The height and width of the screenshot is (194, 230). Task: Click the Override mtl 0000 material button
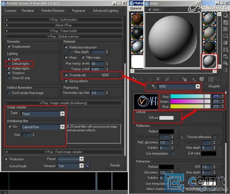(x=105, y=75)
